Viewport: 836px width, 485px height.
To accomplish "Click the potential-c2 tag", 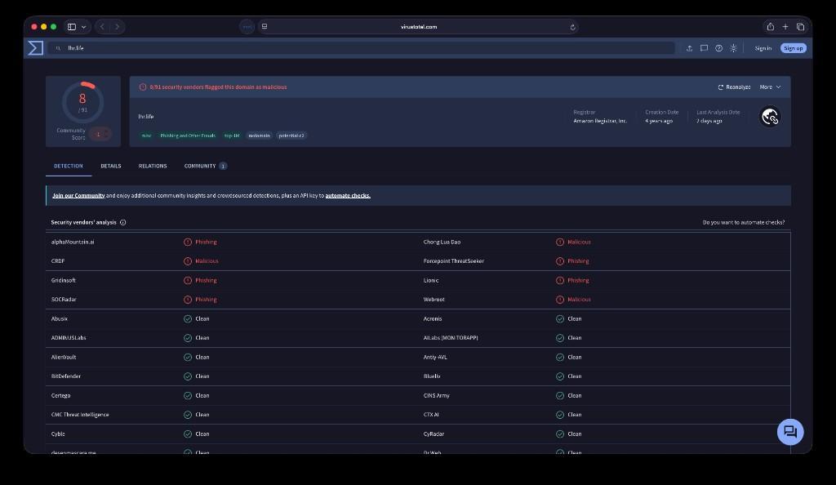I will [x=291, y=136].
